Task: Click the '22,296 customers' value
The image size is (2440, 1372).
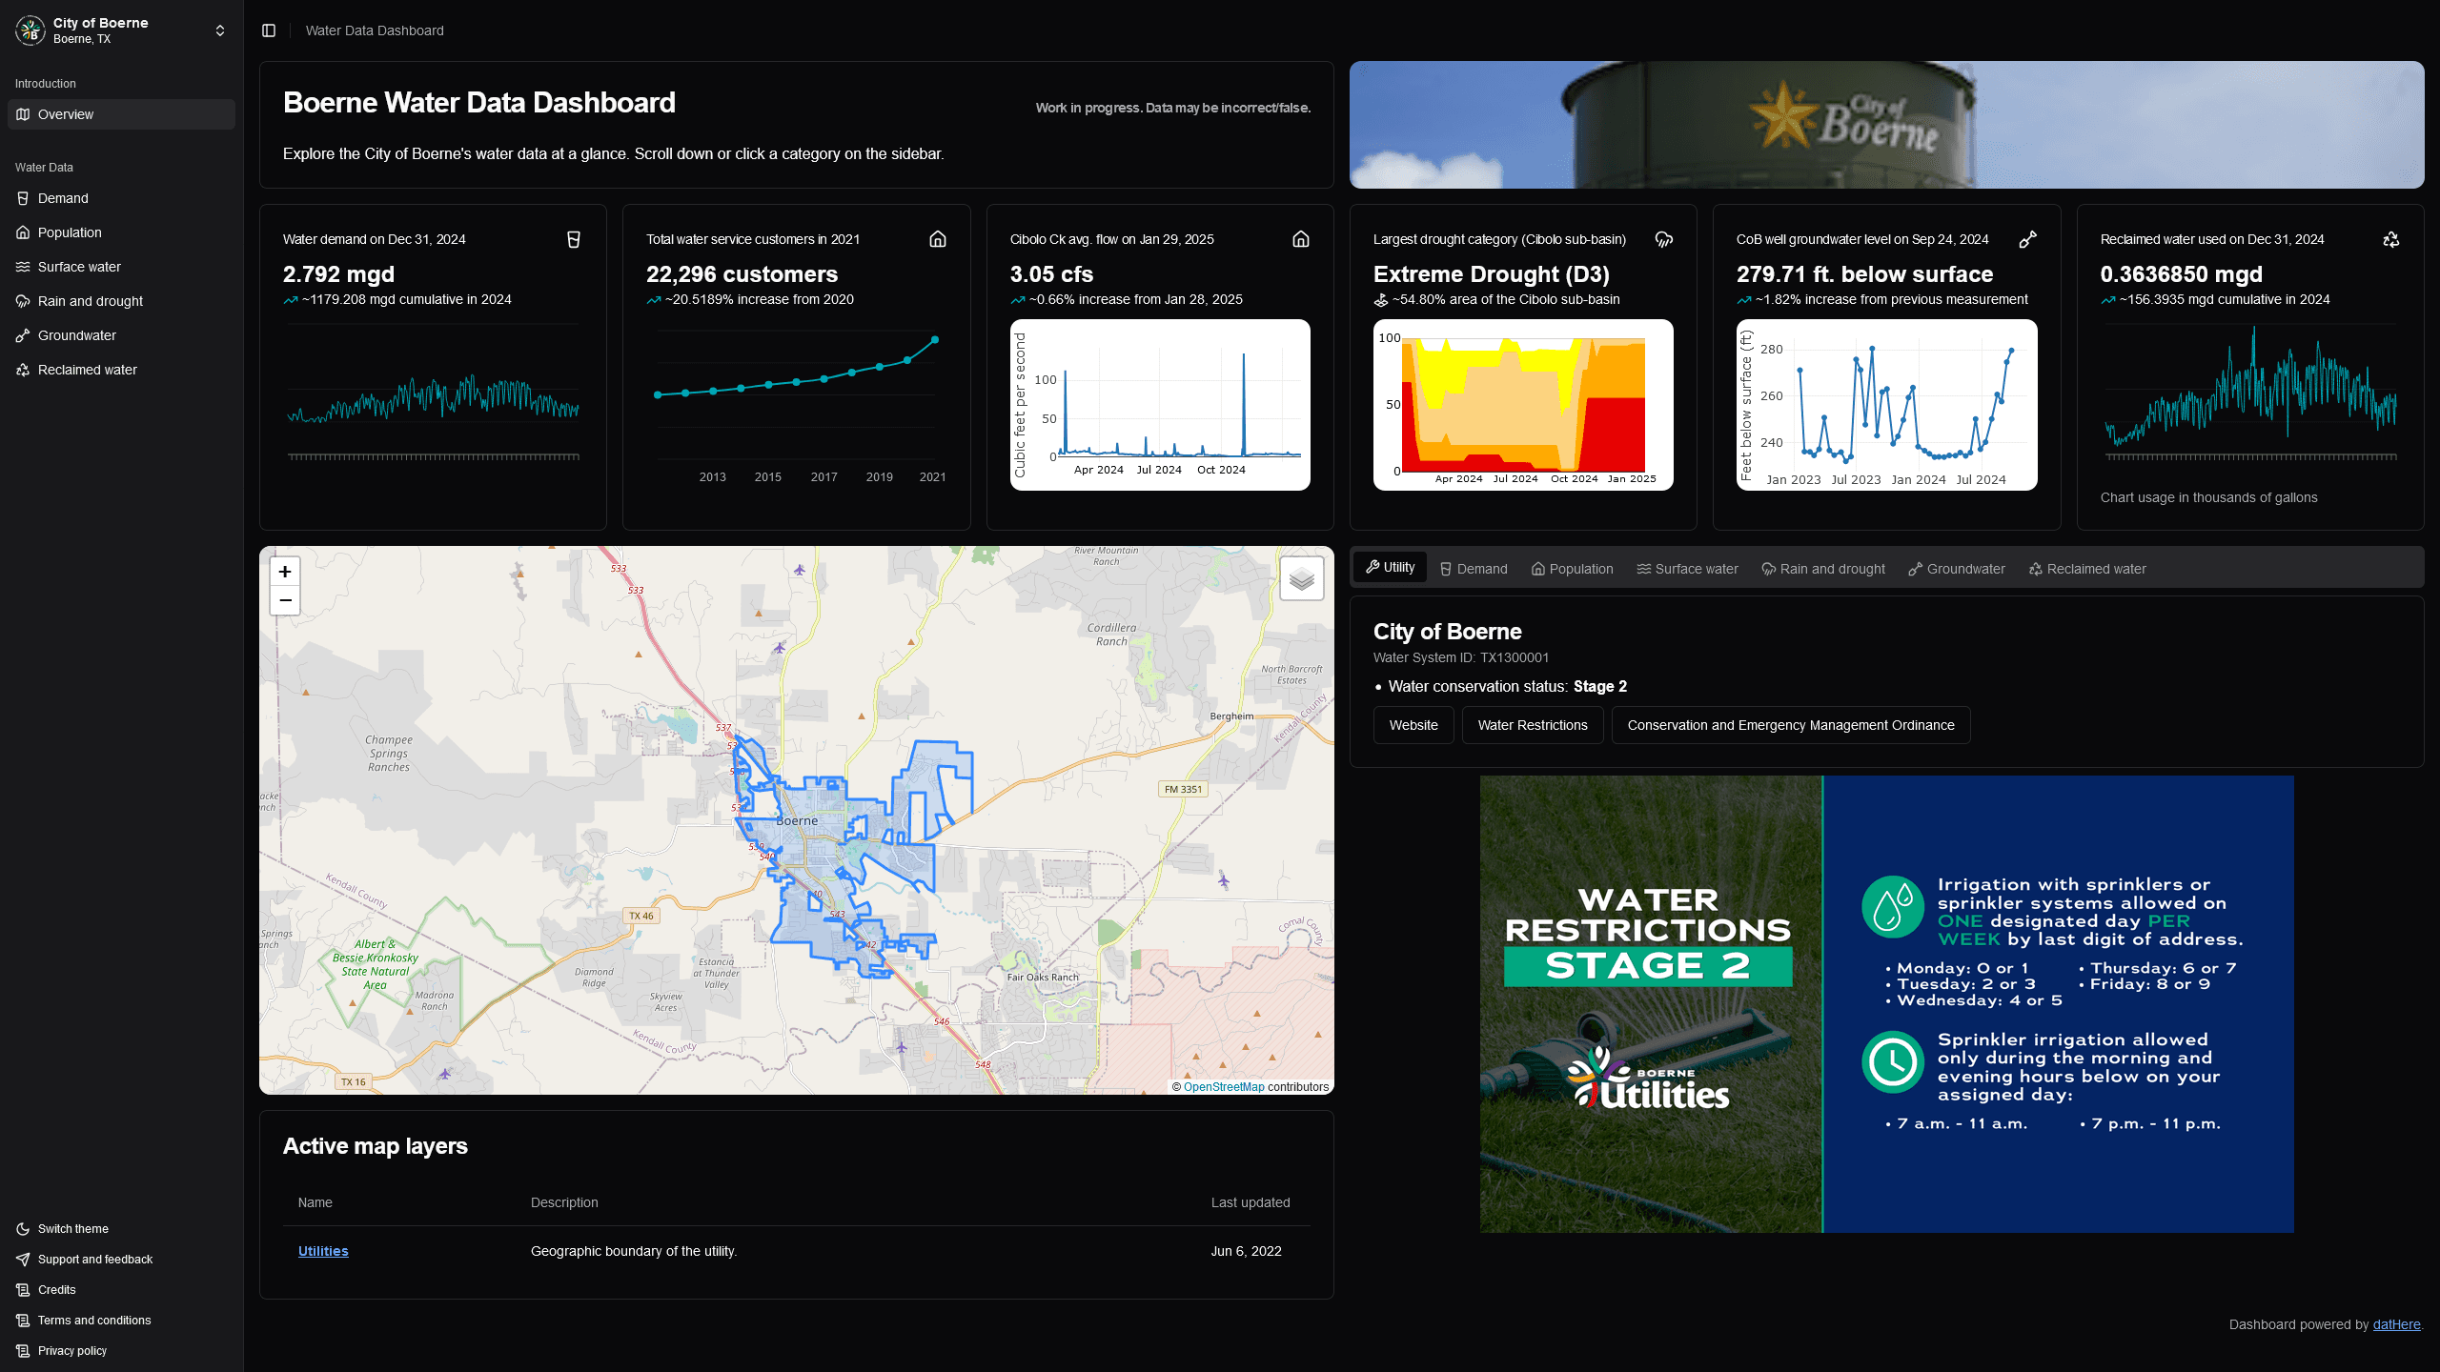Action: pyautogui.click(x=742, y=274)
